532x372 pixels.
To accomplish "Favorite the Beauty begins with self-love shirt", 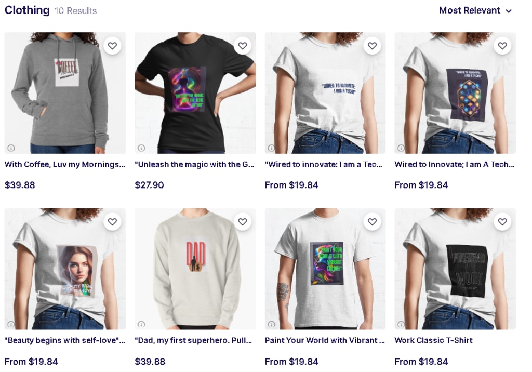I will tap(112, 222).
